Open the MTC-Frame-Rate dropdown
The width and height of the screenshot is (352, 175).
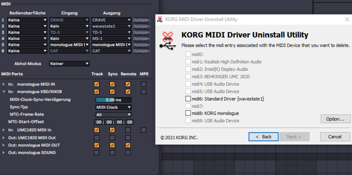[113, 115]
